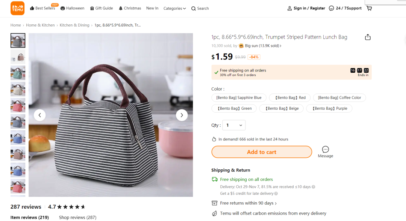Click the Add to cart button
Image resolution: width=406 pixels, height=221 pixels.
(x=262, y=152)
